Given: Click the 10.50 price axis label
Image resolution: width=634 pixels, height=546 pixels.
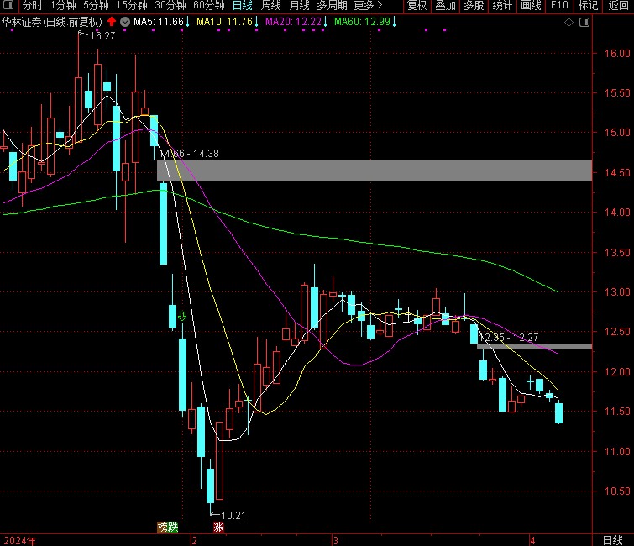Looking at the screenshot, I should [617, 491].
